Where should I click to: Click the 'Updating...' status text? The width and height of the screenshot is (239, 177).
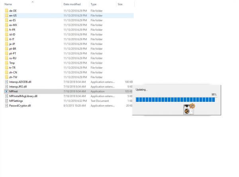[x=141, y=89]
